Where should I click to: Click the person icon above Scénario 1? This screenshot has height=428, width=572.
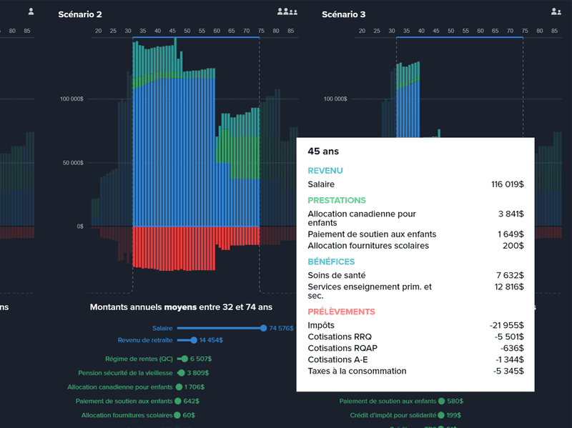(x=30, y=10)
